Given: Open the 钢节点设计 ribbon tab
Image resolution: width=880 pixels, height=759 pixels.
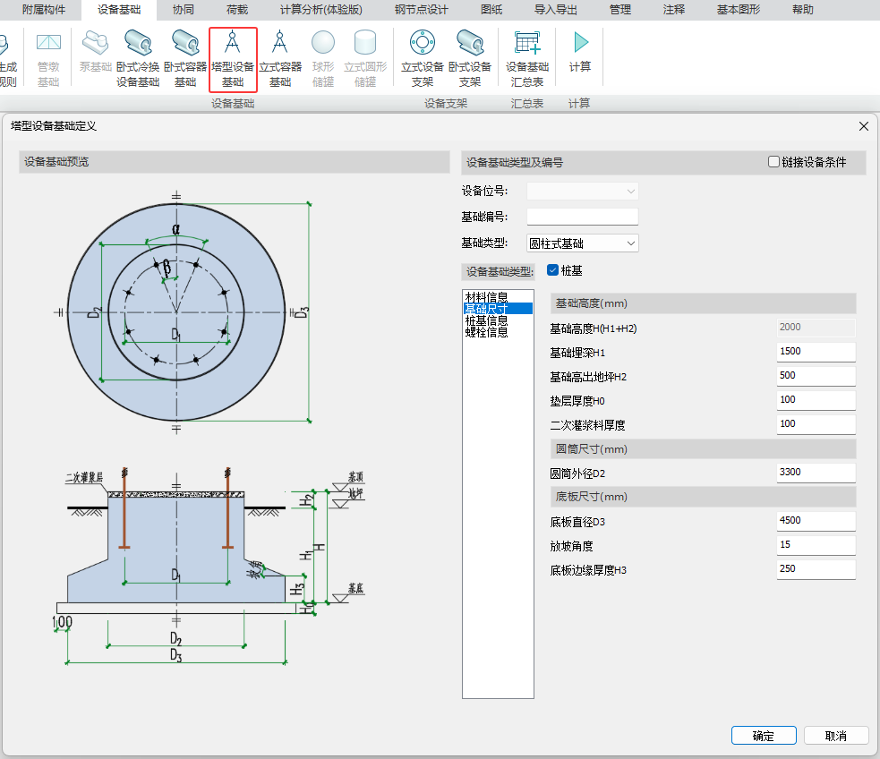Looking at the screenshot, I should pos(421,10).
